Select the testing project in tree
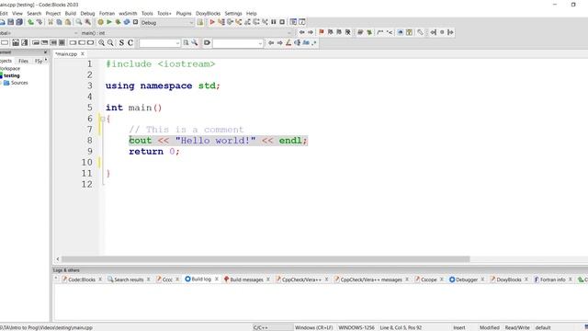Viewport: 588px width, 331px height. tap(12, 75)
